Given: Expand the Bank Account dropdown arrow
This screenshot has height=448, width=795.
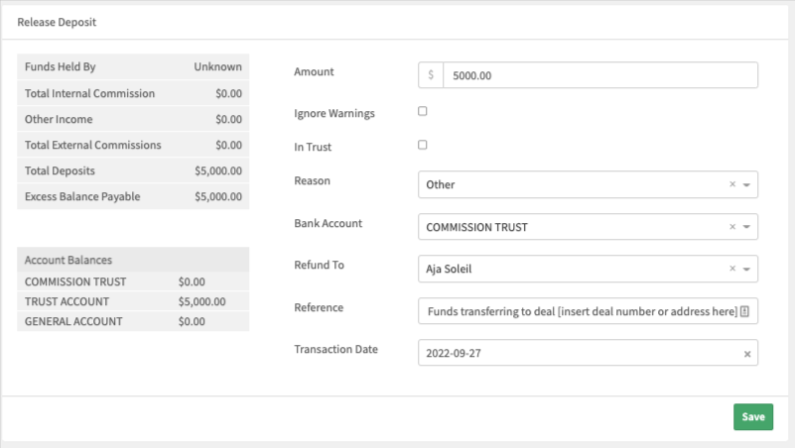Looking at the screenshot, I should [x=746, y=227].
